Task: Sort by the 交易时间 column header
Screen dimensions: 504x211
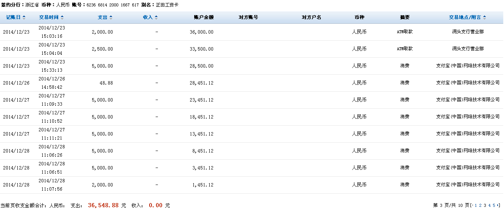Action: [x=49, y=17]
